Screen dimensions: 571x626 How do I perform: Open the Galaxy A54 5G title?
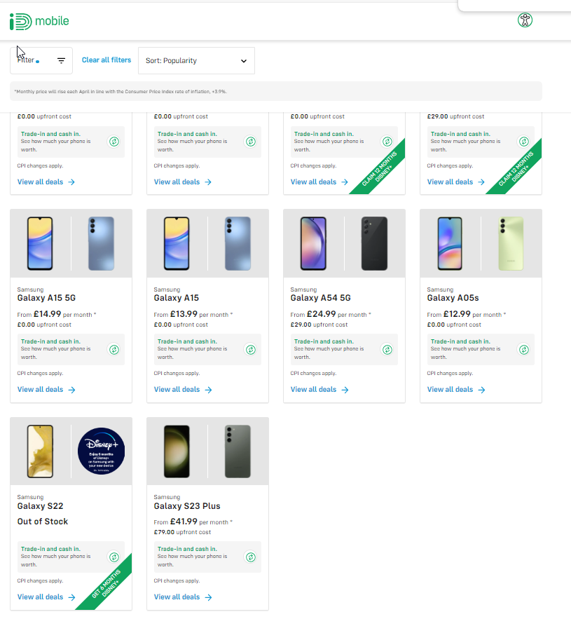[320, 298]
